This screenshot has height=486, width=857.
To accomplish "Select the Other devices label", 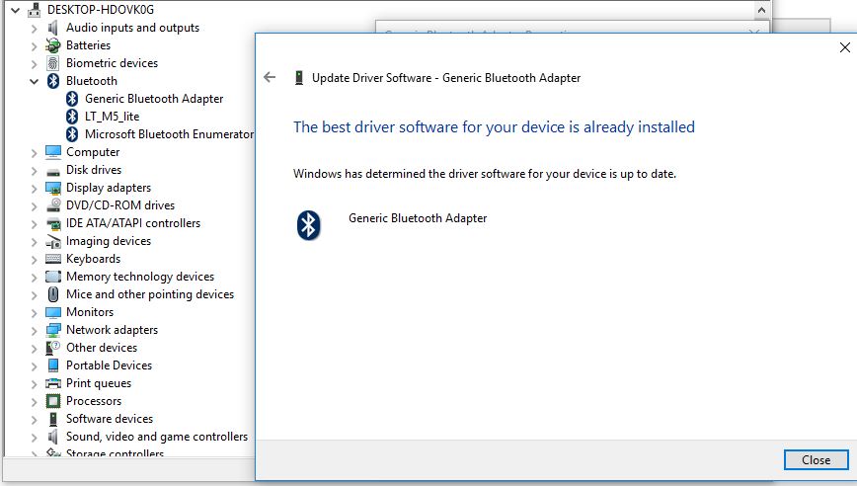I will click(102, 348).
